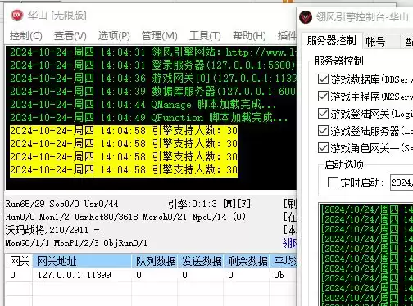
Task: Click the 游戏网关[0] log line
Action: click(x=153, y=78)
